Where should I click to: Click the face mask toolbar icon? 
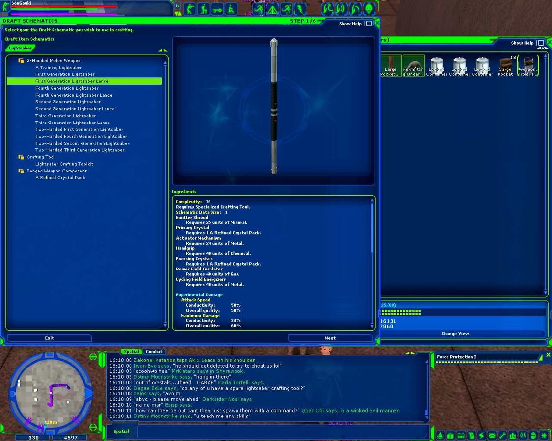click(369, 9)
